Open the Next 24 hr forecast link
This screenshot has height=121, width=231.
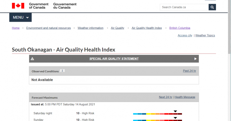point(166,97)
